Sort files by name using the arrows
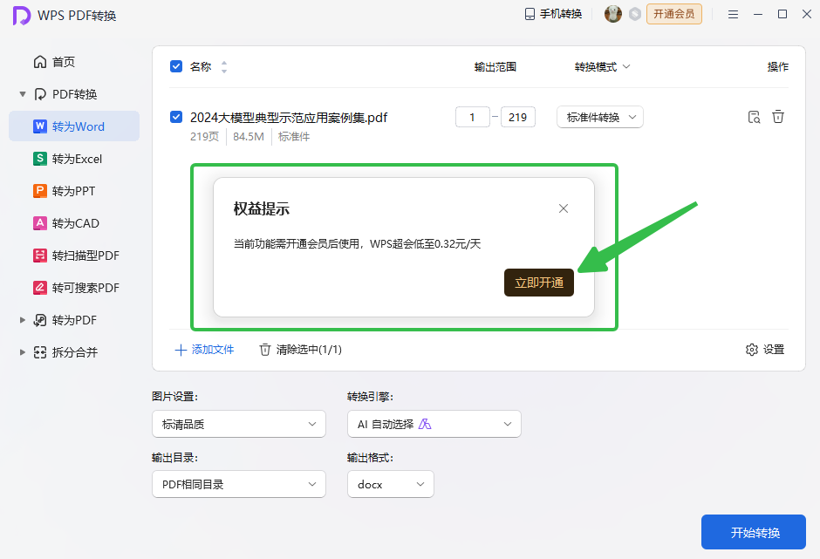820x559 pixels. tap(224, 67)
